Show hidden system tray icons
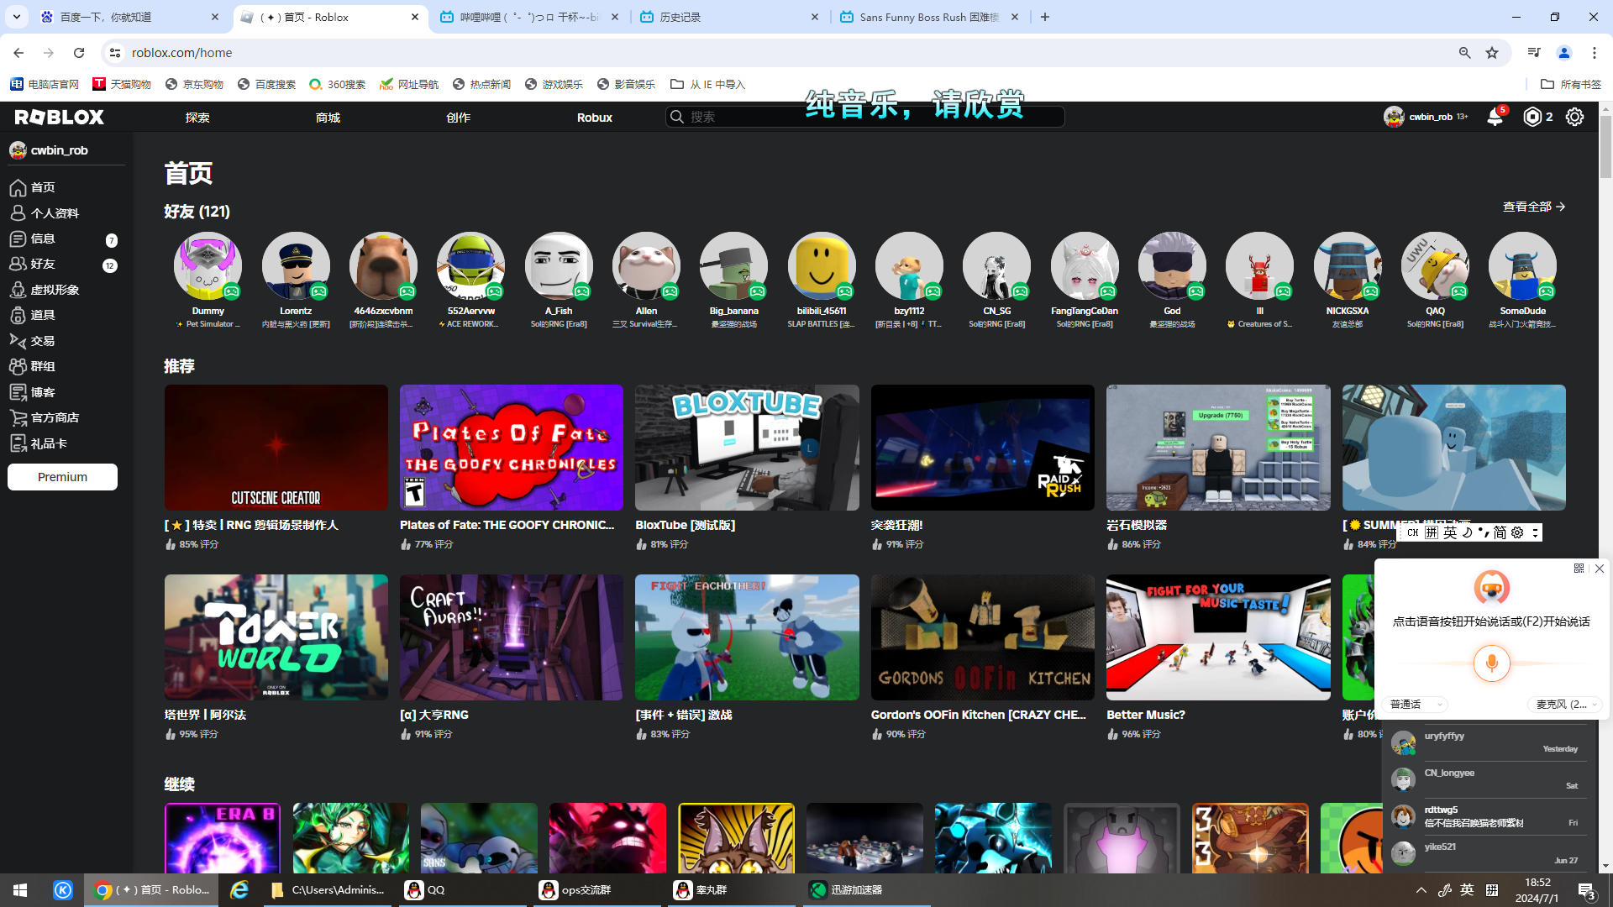 [x=1421, y=890]
